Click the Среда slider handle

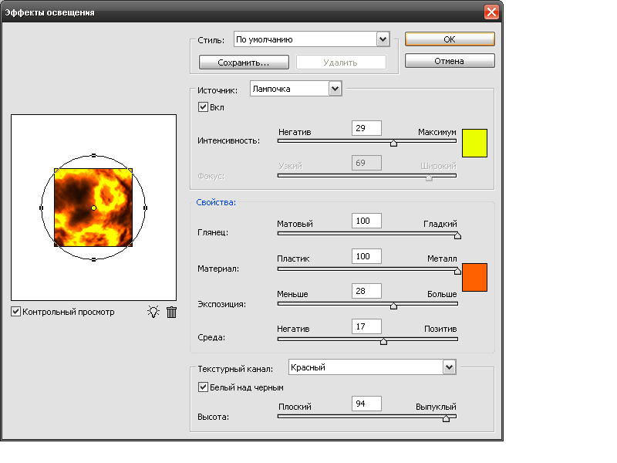tap(383, 341)
